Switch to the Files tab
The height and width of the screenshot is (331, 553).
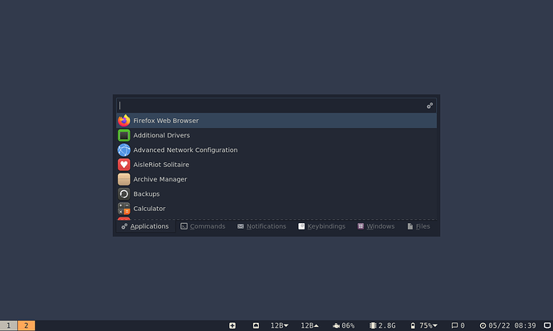418,226
